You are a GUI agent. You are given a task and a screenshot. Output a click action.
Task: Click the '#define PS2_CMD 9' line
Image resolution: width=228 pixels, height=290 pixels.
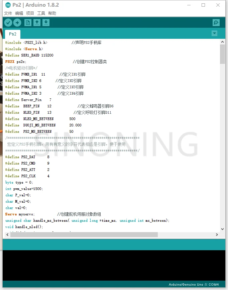pos(27,163)
